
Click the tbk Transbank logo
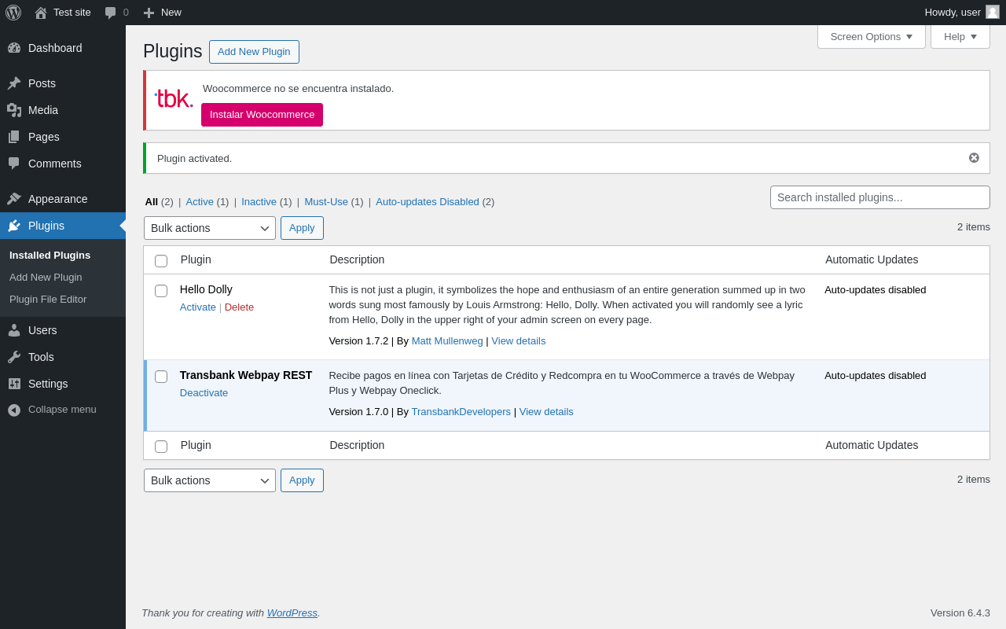(174, 99)
